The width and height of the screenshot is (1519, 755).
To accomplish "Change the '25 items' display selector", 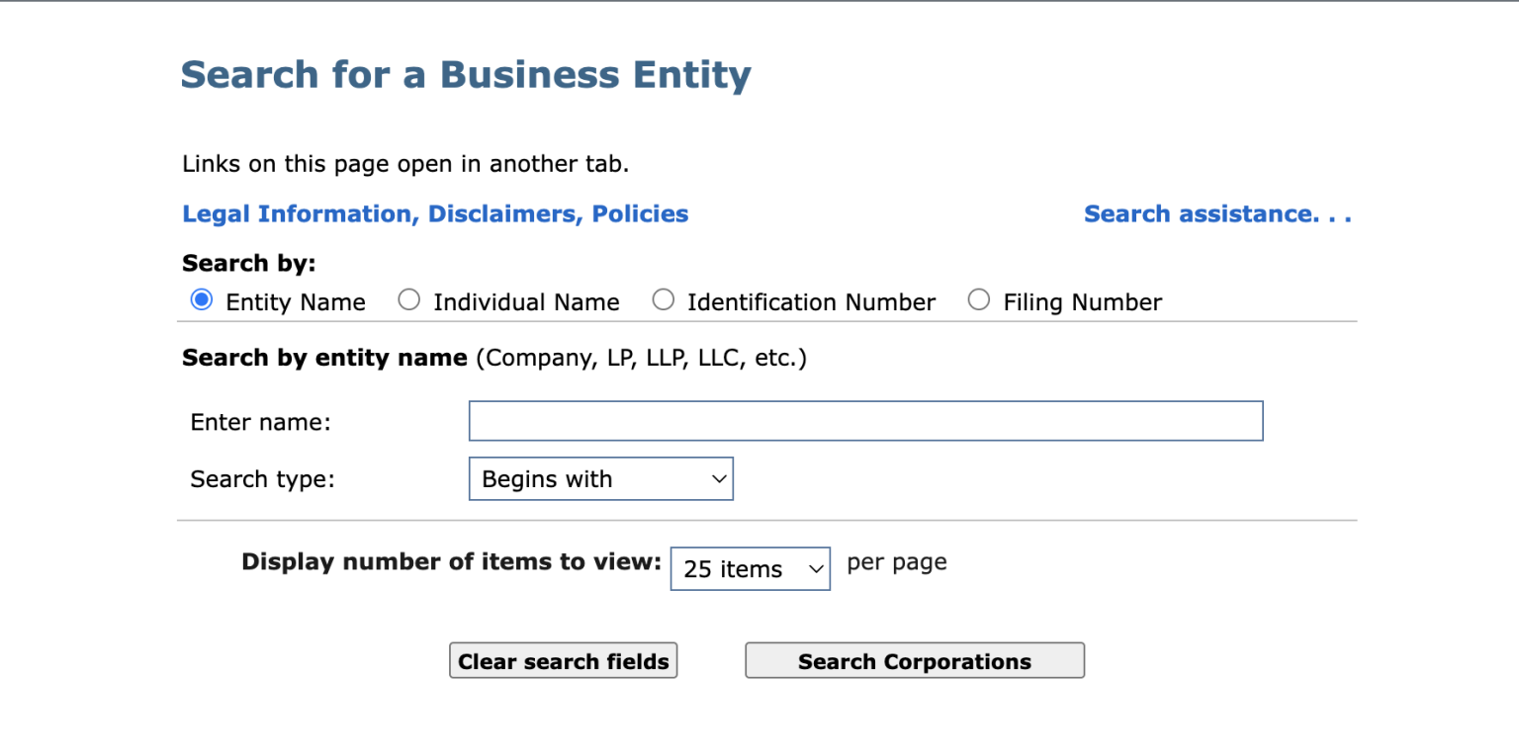I will (x=750, y=568).
